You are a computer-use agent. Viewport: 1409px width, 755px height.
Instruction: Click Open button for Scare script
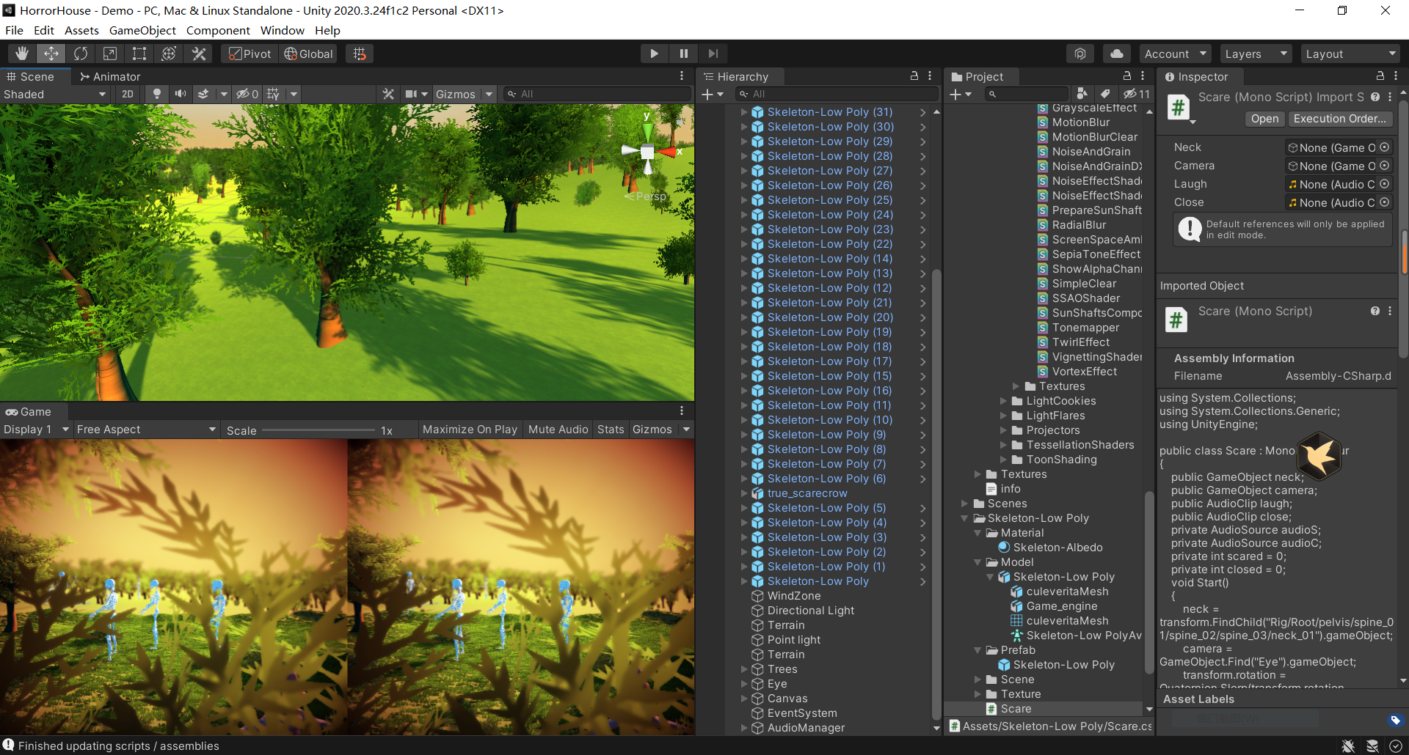coord(1264,119)
